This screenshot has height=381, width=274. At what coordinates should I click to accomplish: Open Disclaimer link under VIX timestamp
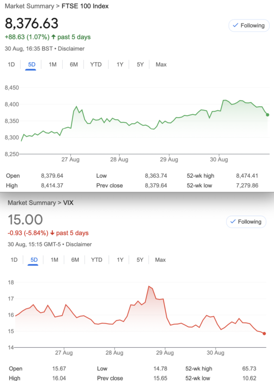78,244
